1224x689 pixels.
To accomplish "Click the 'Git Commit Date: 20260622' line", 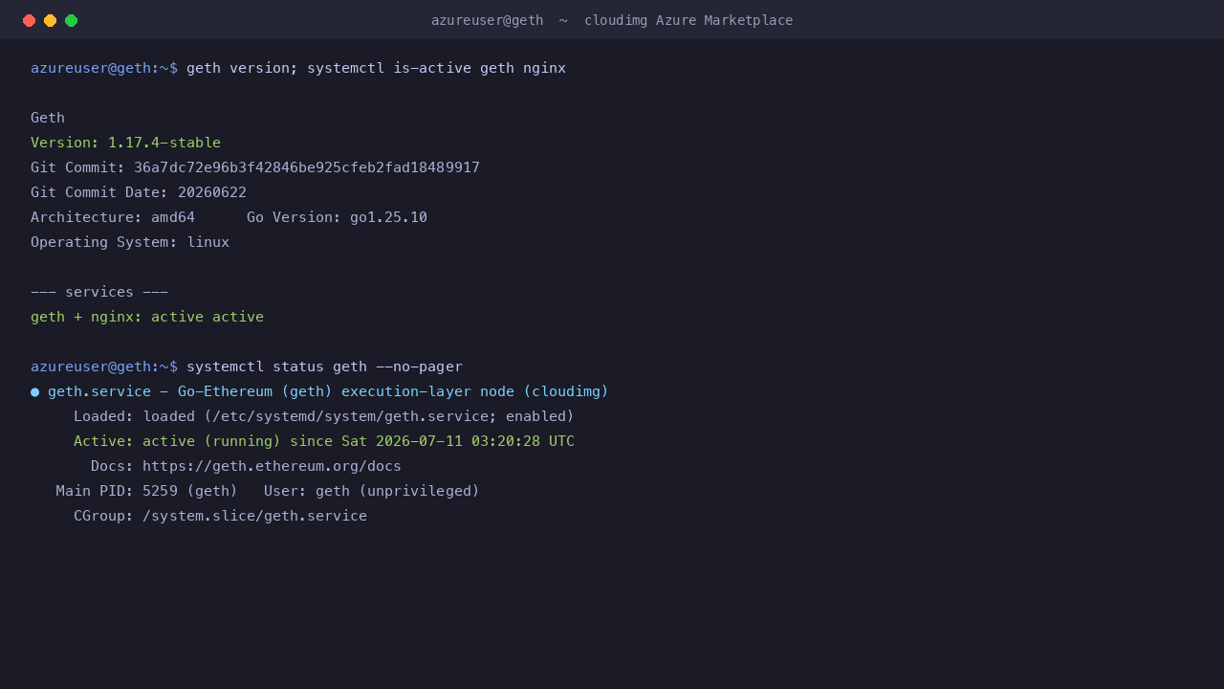I will (x=139, y=192).
